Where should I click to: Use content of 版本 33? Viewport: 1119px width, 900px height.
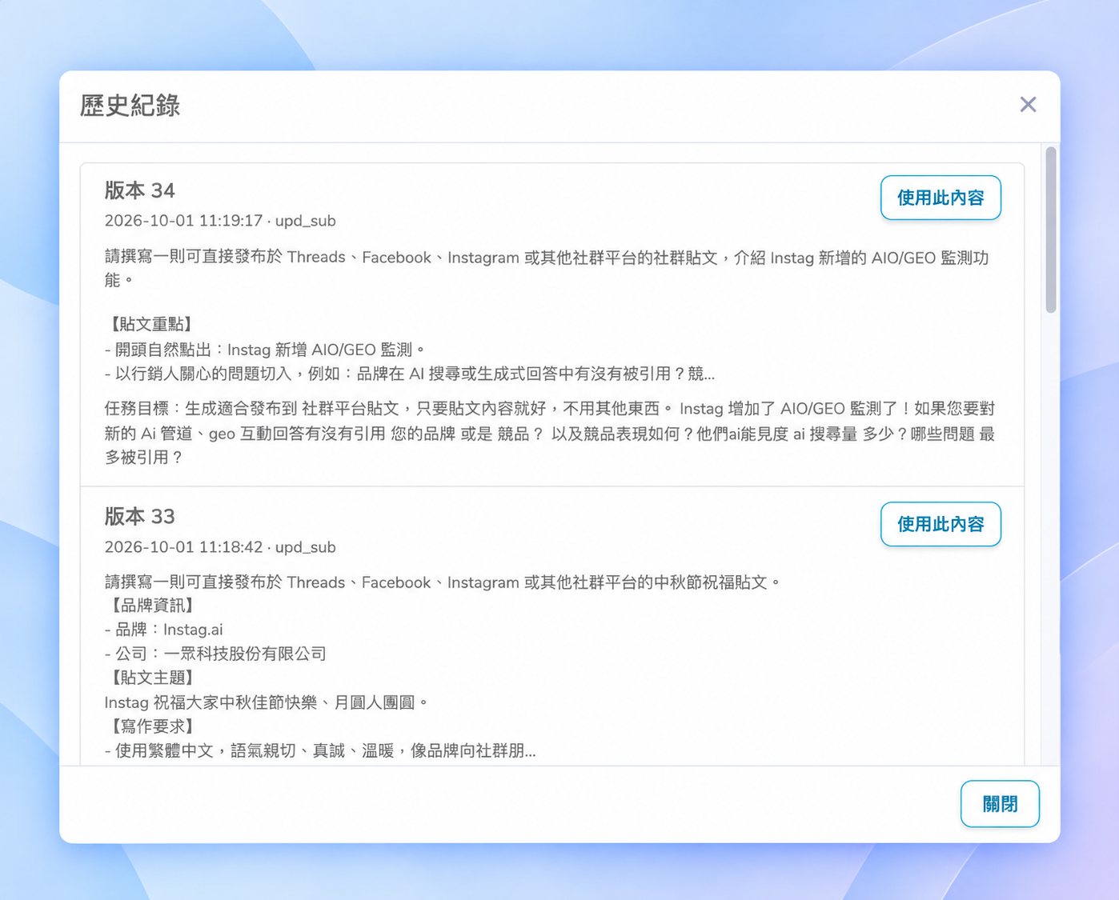pyautogui.click(x=941, y=524)
